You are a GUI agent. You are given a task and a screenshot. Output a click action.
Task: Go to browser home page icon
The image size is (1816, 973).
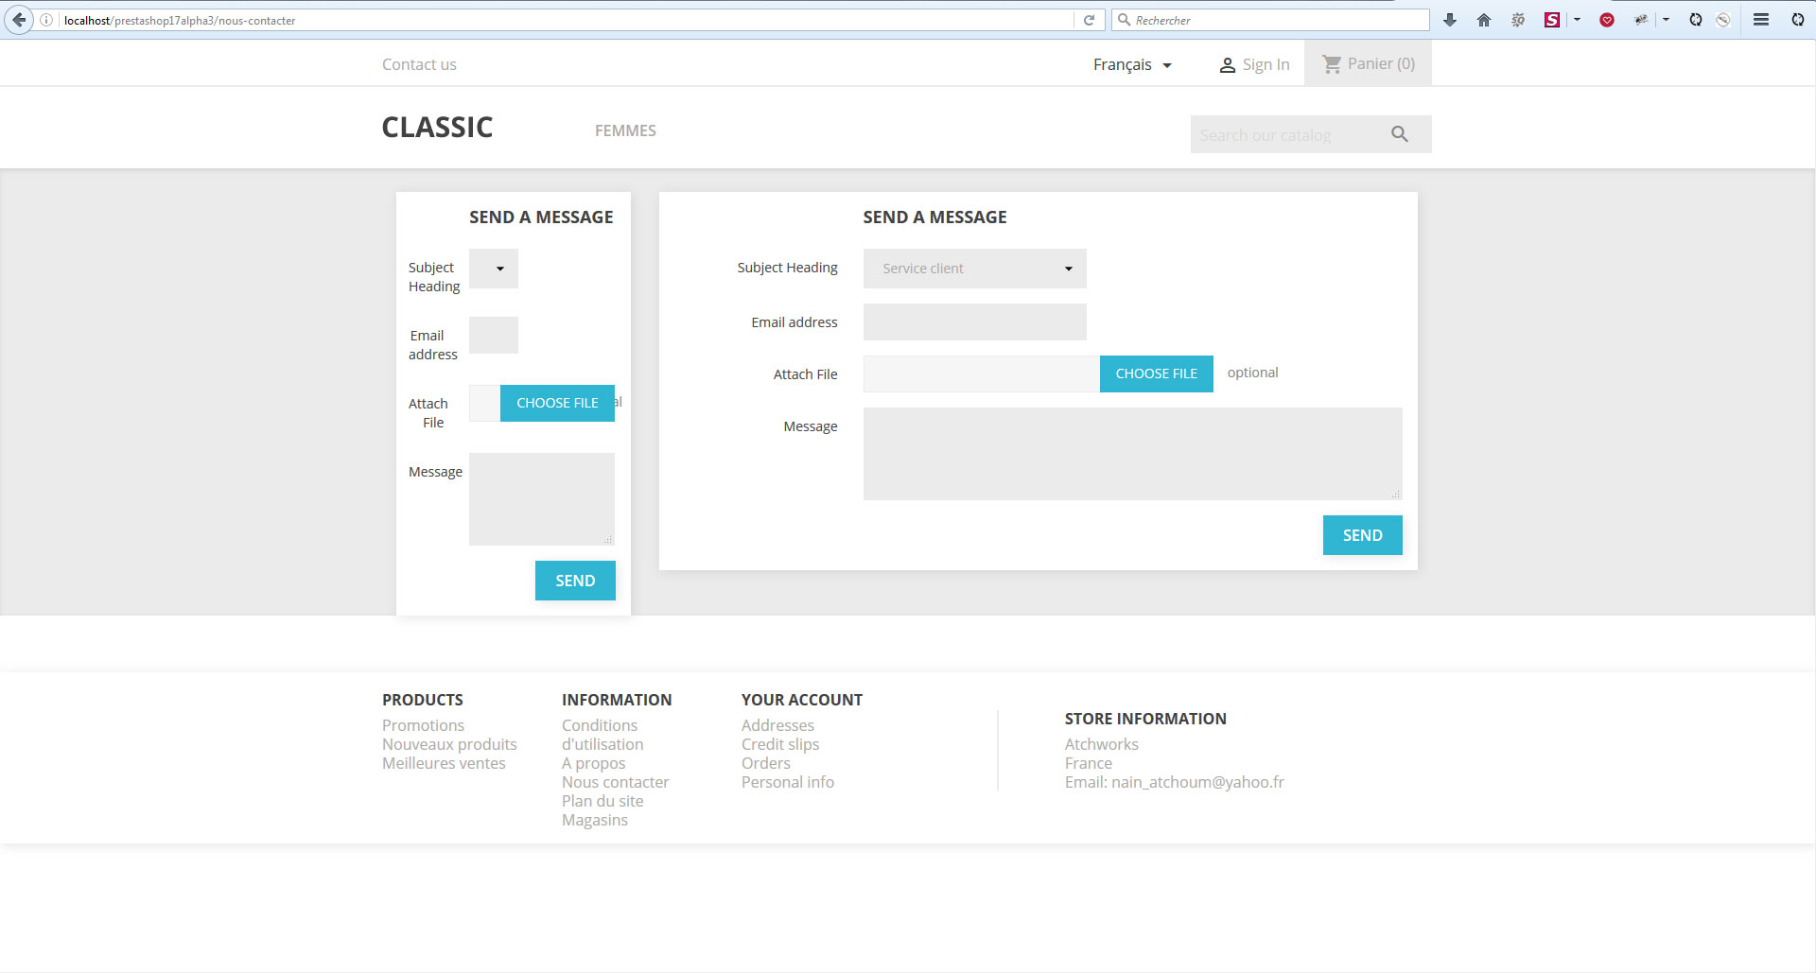tap(1483, 20)
